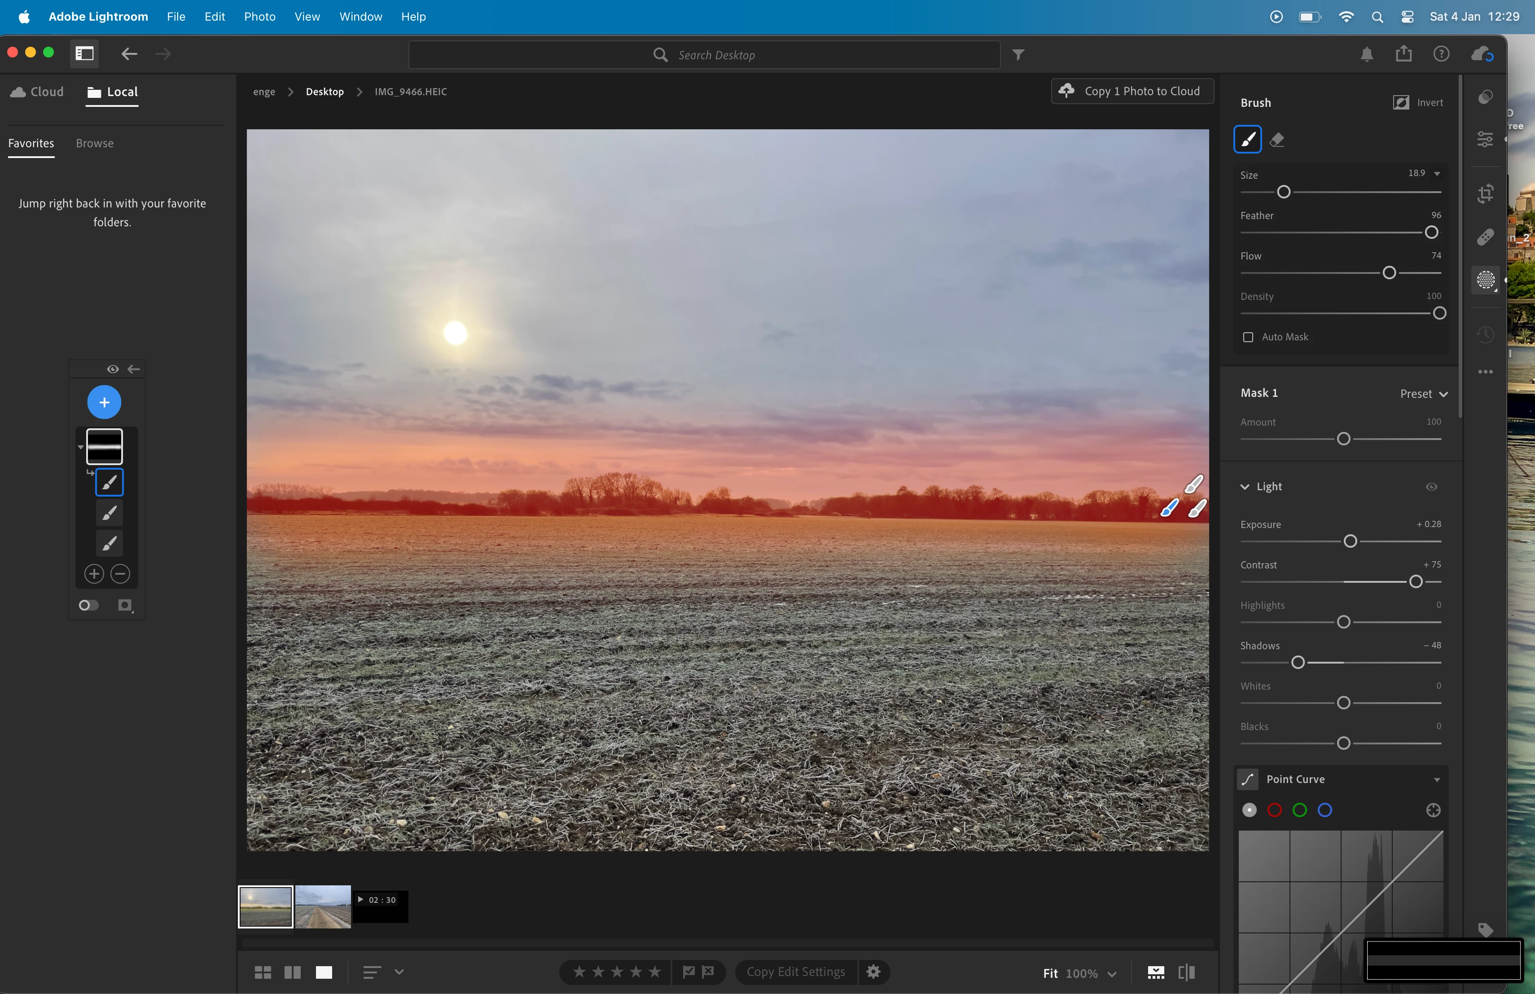The width and height of the screenshot is (1535, 994).
Task: Click the blue create new mask button
Action: (x=104, y=403)
